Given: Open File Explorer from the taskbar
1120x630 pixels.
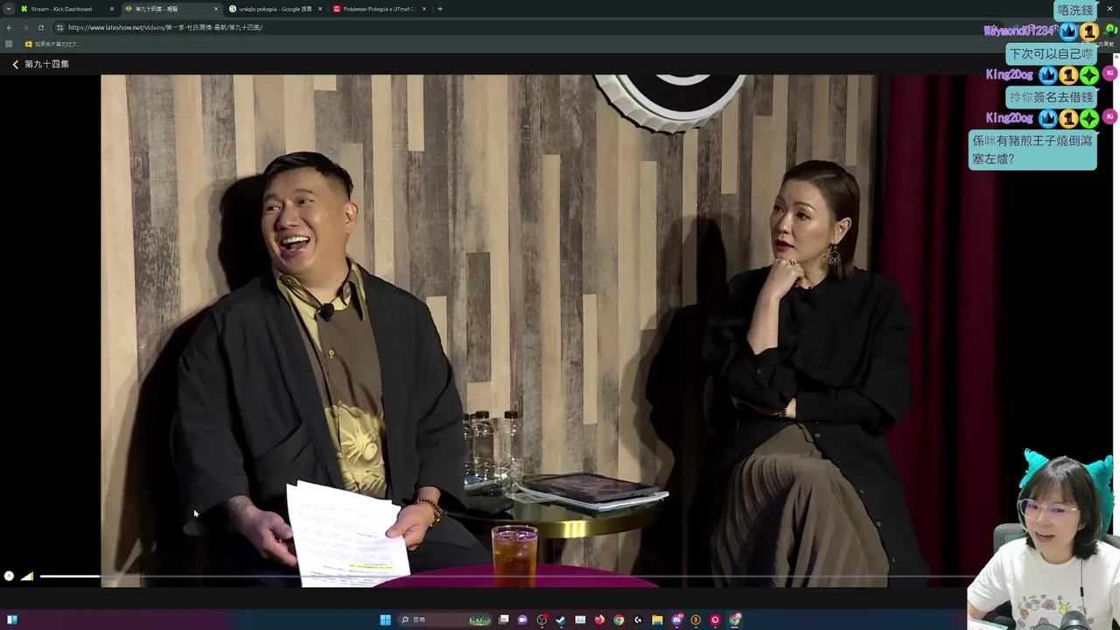Looking at the screenshot, I should (x=657, y=619).
